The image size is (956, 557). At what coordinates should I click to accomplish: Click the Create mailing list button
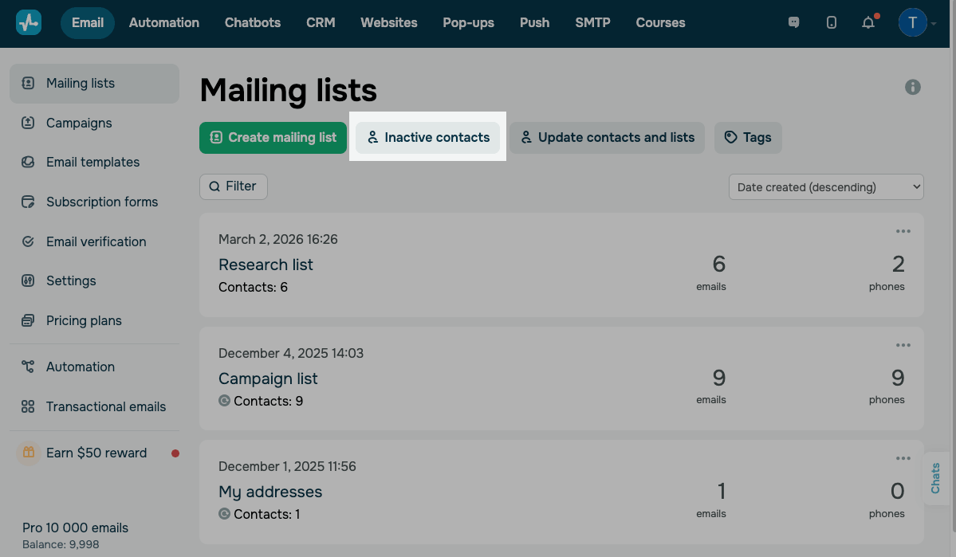(273, 137)
